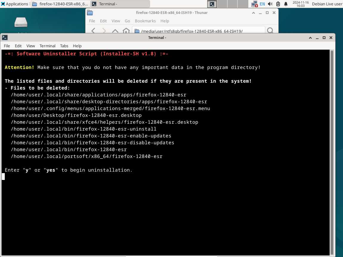Click the portsoft/x86_64 path line
The width and height of the screenshot is (343, 257).
[87, 156]
